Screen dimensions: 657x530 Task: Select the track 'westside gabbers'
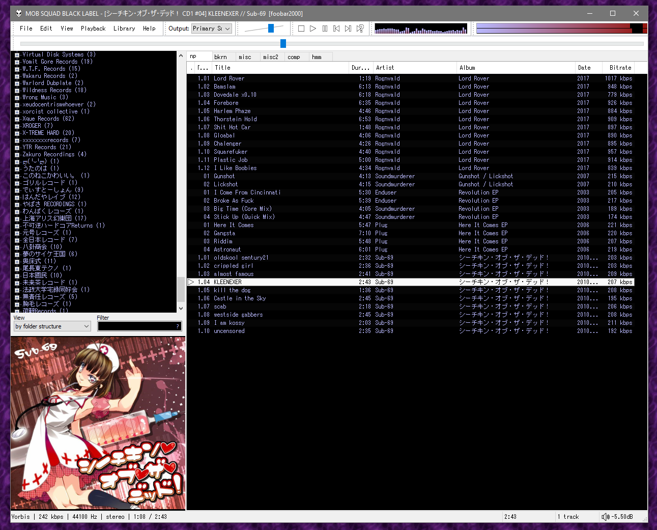click(x=410, y=315)
